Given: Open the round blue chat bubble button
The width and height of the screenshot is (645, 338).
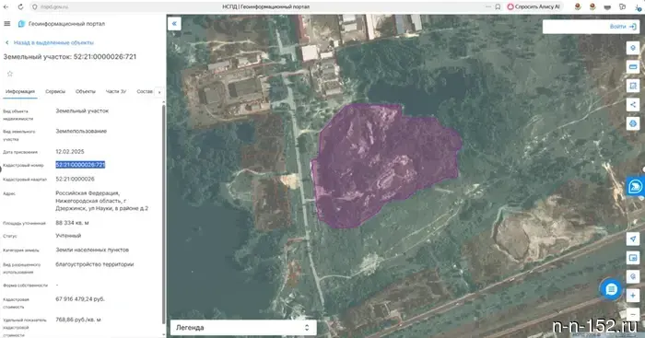Looking at the screenshot, I should point(611,289).
